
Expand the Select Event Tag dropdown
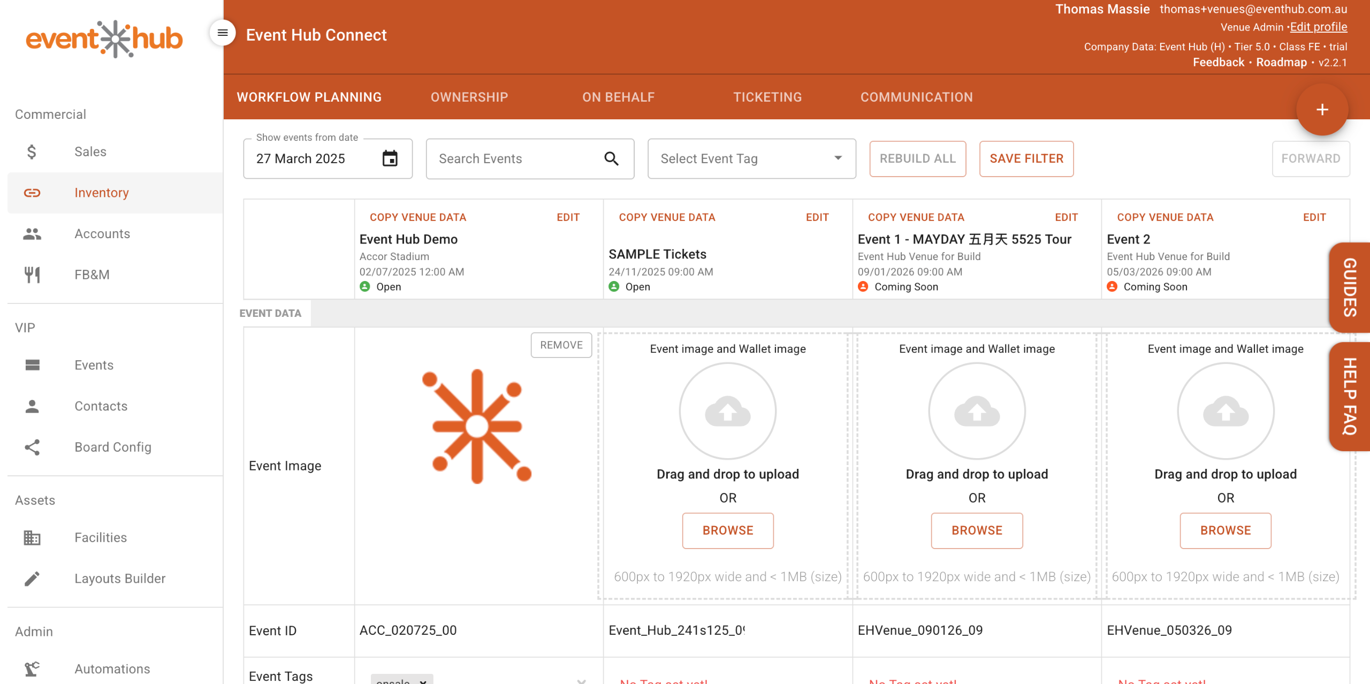(838, 158)
